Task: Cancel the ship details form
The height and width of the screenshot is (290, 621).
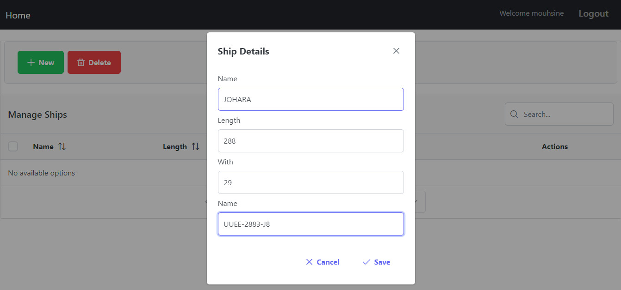Action: click(x=323, y=262)
